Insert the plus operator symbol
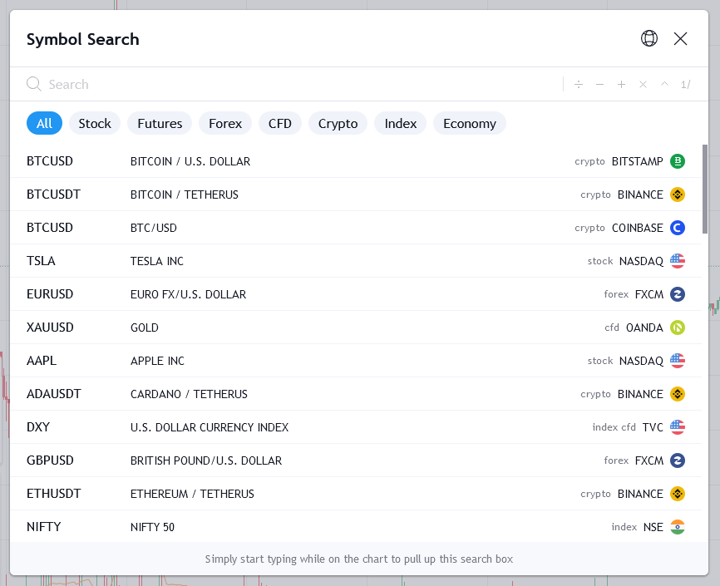The height and width of the screenshot is (586, 720). [x=621, y=85]
